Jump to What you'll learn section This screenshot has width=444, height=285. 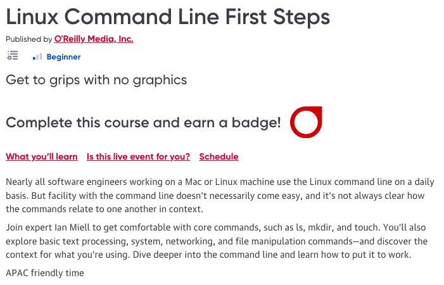point(42,156)
